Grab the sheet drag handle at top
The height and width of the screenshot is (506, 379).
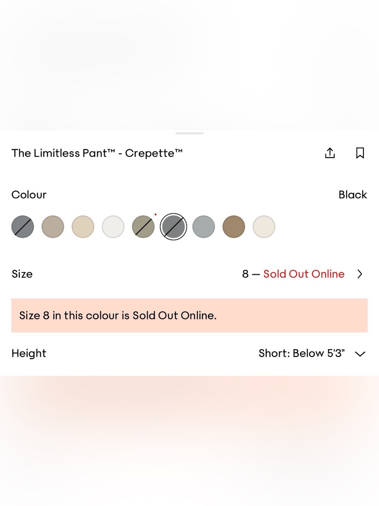[189, 133]
